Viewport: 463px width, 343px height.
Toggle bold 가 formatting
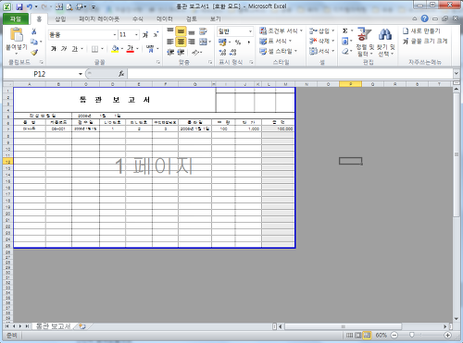click(x=54, y=49)
